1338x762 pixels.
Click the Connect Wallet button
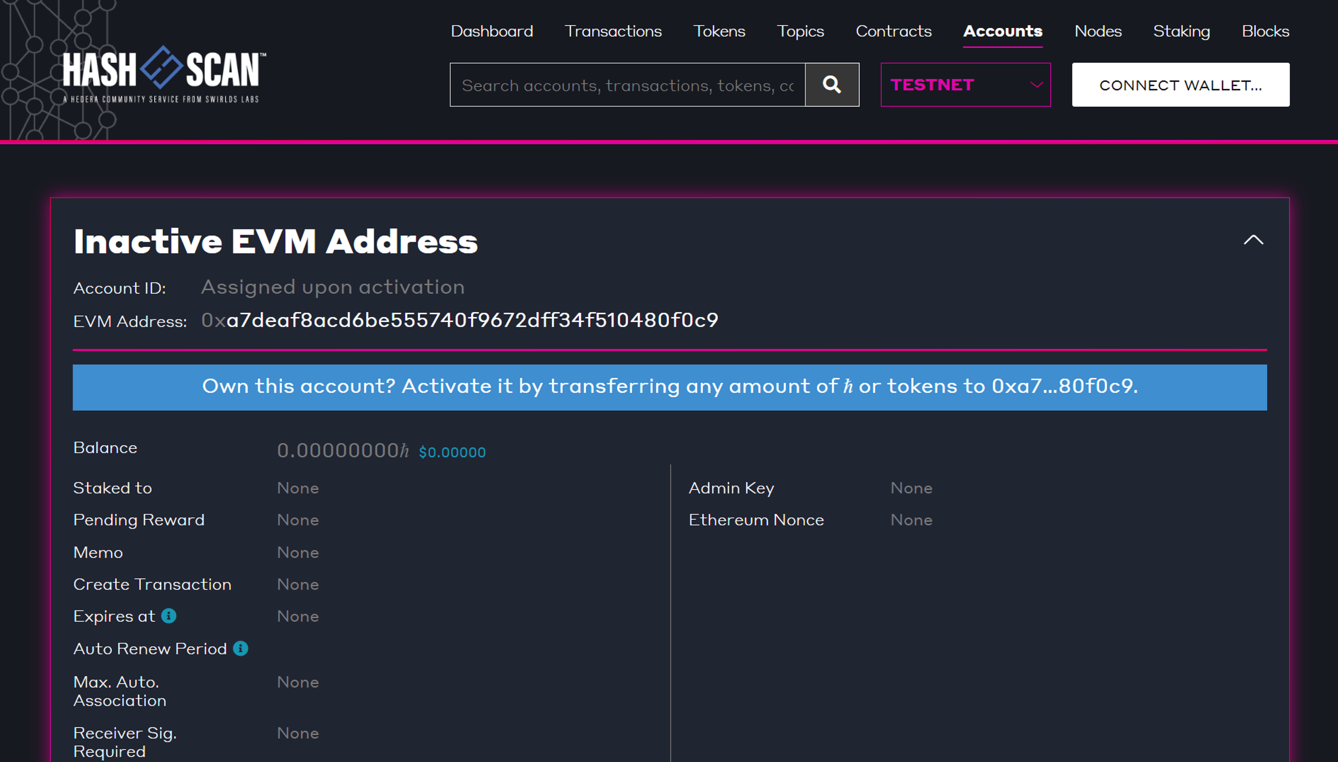click(1180, 85)
